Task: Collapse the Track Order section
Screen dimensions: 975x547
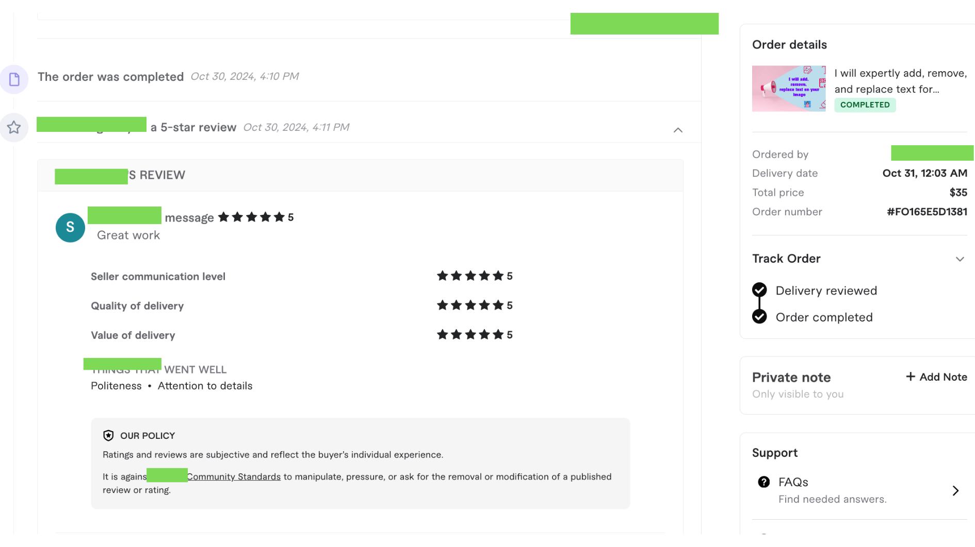Action: [960, 259]
